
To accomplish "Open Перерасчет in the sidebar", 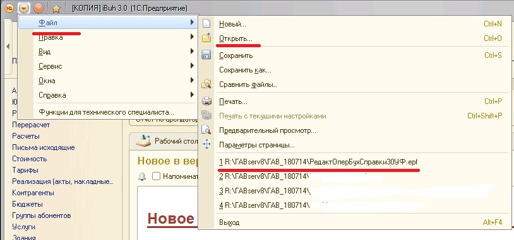I will pos(31,125).
